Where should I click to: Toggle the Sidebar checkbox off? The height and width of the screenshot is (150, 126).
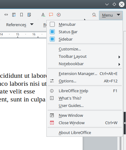(x=52, y=39)
